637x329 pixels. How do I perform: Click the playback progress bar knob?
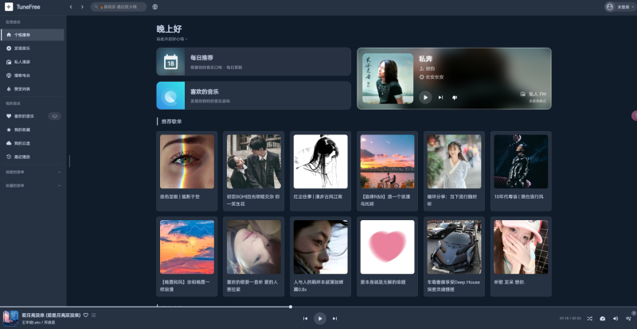[x=291, y=307]
